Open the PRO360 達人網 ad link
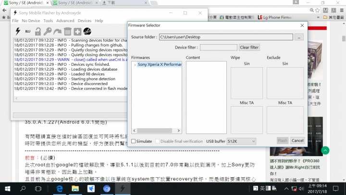Viewport: 346px width, 195px height. (295, 167)
